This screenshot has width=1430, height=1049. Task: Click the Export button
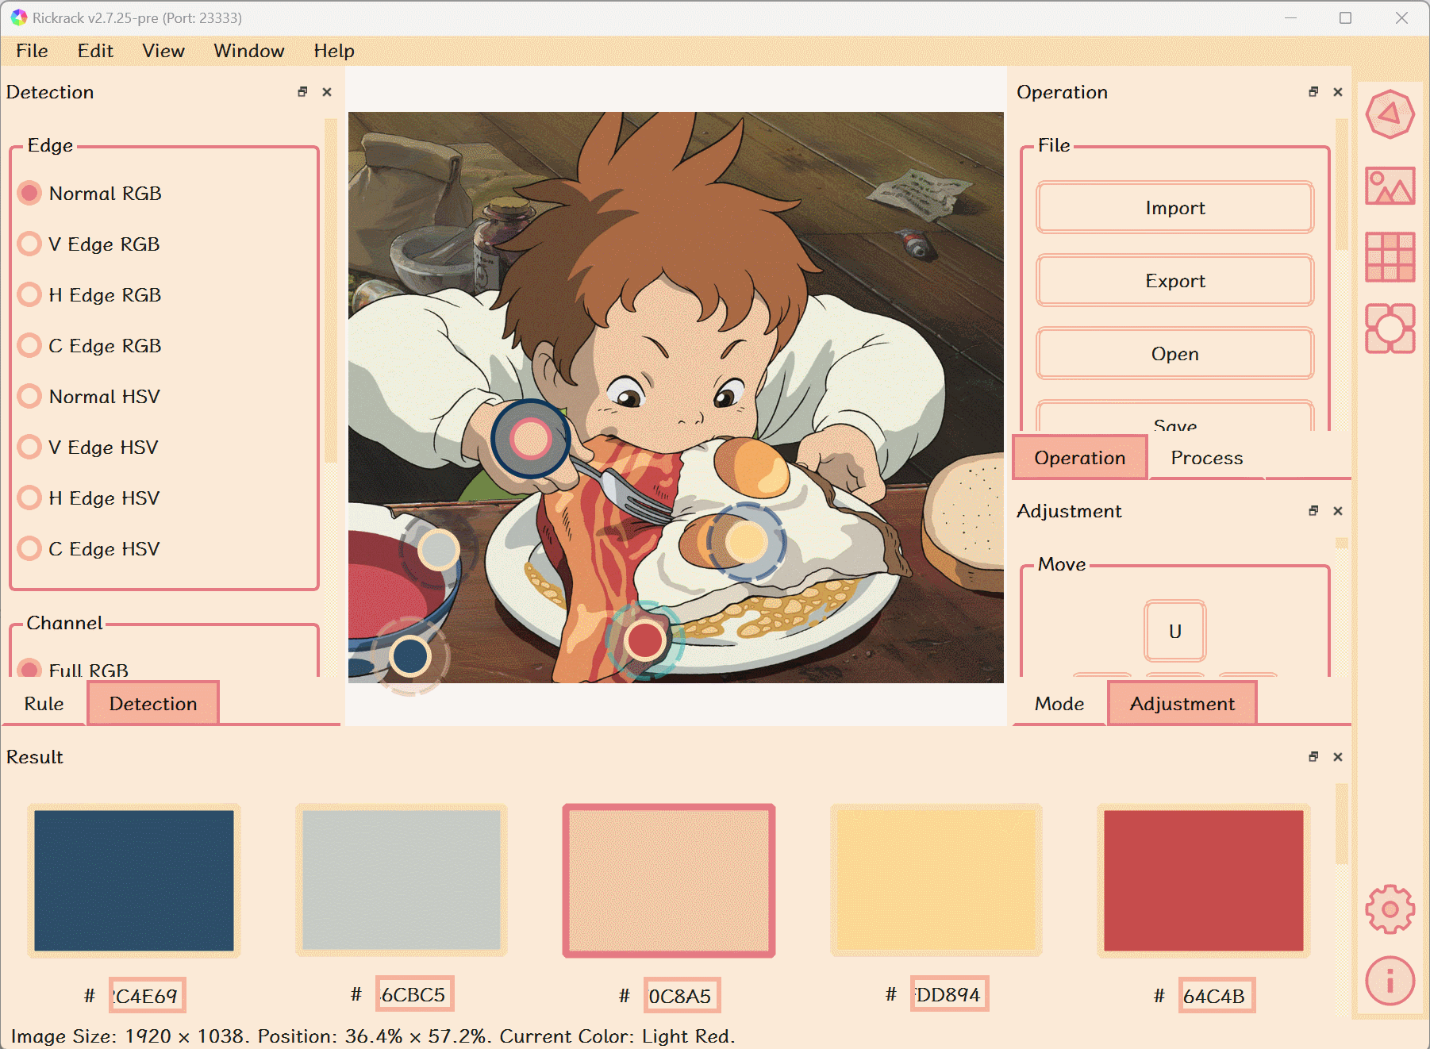click(1175, 281)
